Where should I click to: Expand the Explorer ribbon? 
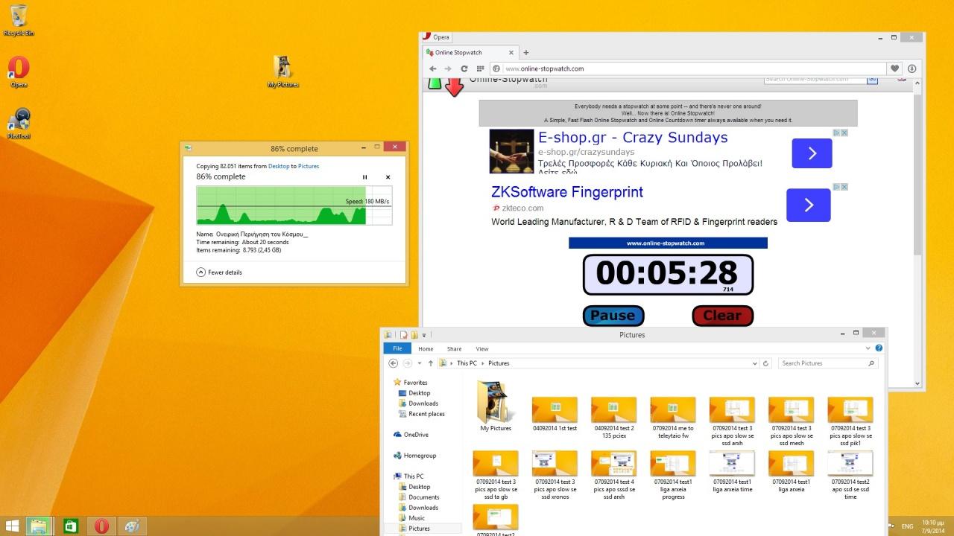point(868,348)
